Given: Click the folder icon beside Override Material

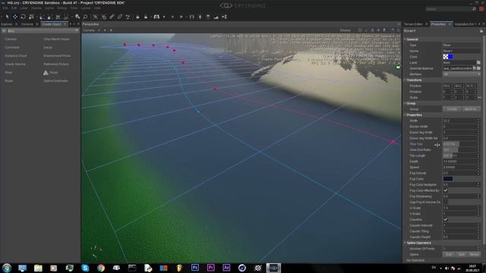Looking at the screenshot, I should point(478,68).
